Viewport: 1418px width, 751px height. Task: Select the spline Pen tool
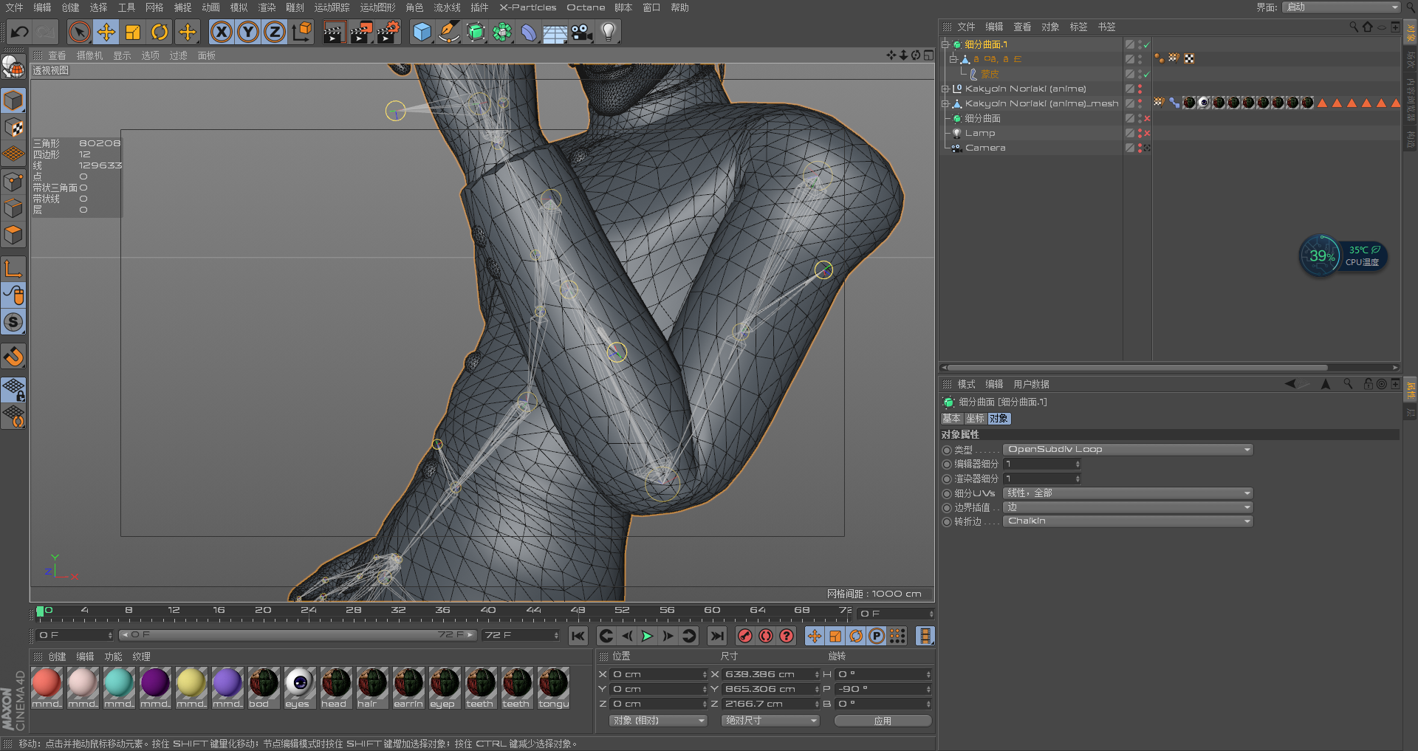448,32
